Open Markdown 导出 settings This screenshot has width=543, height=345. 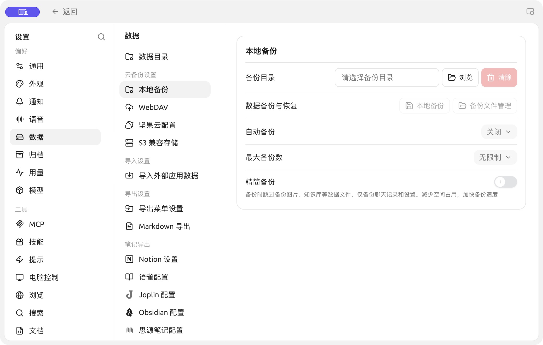pos(165,226)
